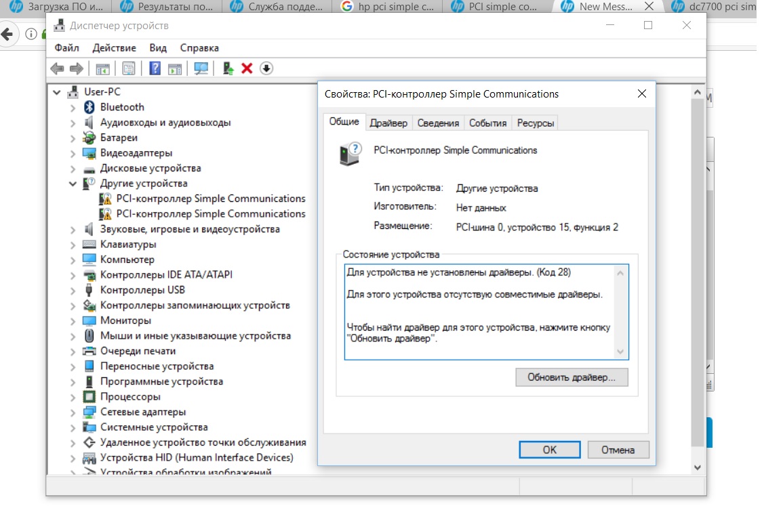The image size is (781, 506).
Task: Click the Обновить драйвер button
Action: [572, 377]
